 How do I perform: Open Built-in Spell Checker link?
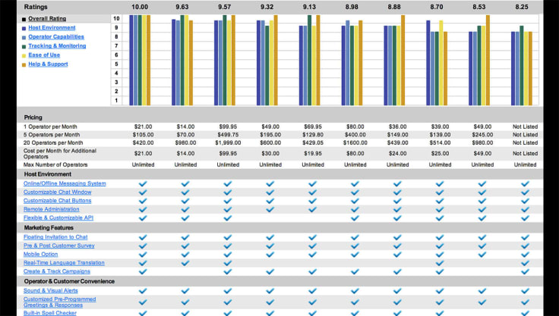coord(50,313)
